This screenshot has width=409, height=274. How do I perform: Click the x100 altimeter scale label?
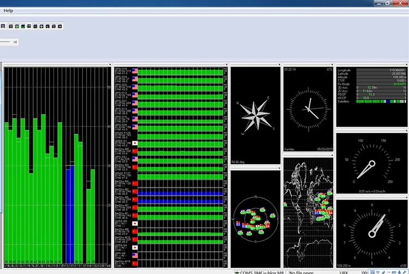coord(404,265)
